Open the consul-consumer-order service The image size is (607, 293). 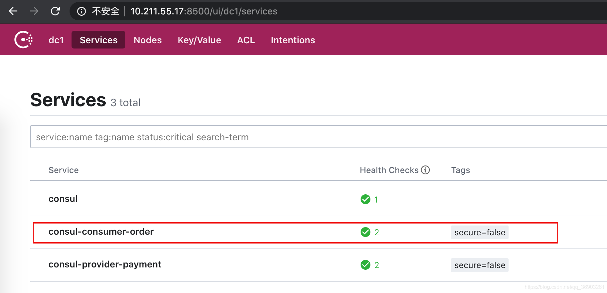tap(101, 232)
